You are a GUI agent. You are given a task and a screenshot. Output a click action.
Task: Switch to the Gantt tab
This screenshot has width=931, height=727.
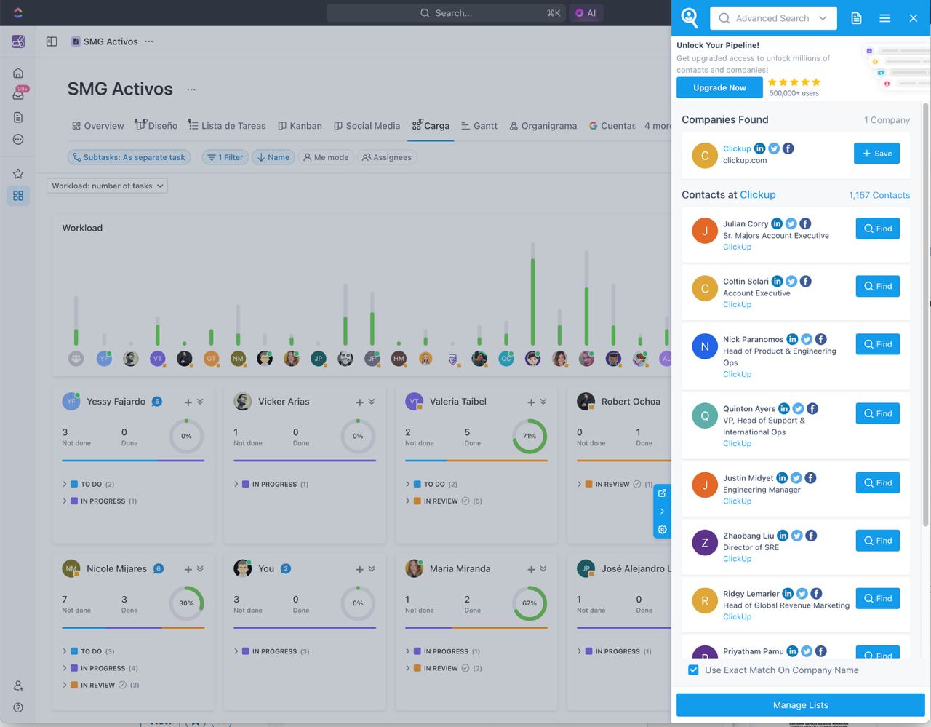pos(479,126)
